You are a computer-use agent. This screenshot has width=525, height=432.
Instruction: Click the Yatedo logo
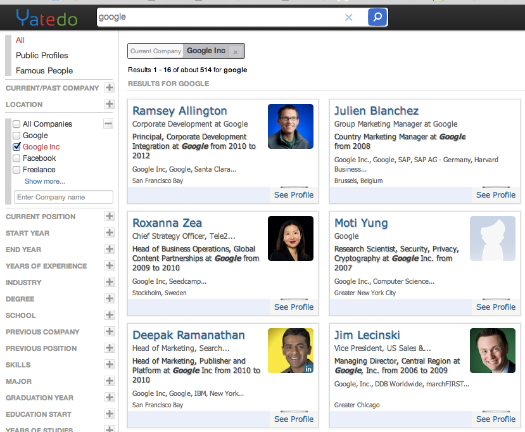[x=46, y=18]
